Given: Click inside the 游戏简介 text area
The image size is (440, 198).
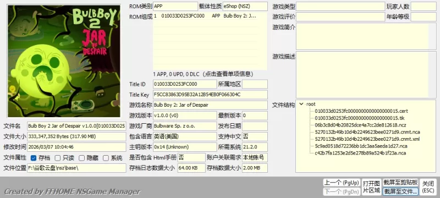Looking at the screenshot, I should 366,36.
